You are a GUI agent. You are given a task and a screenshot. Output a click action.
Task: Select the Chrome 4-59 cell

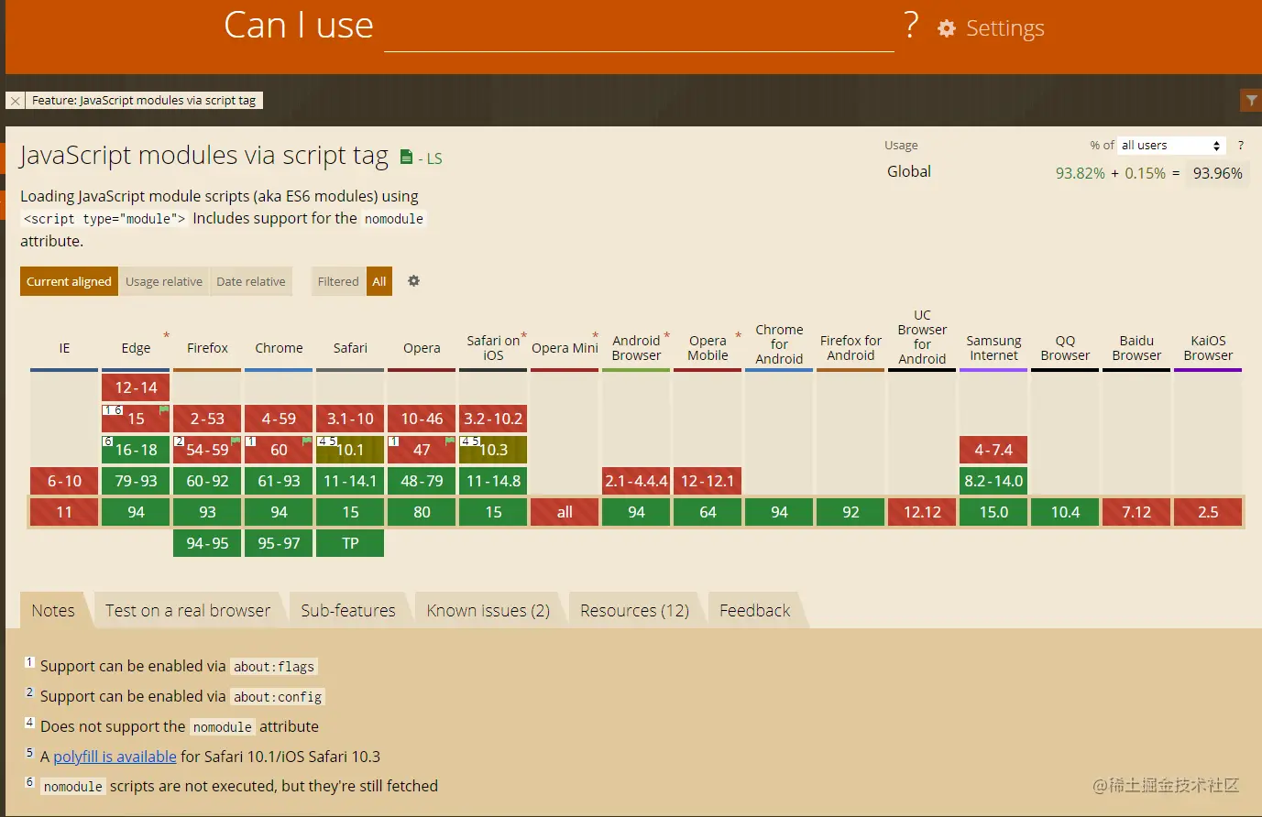tap(279, 419)
